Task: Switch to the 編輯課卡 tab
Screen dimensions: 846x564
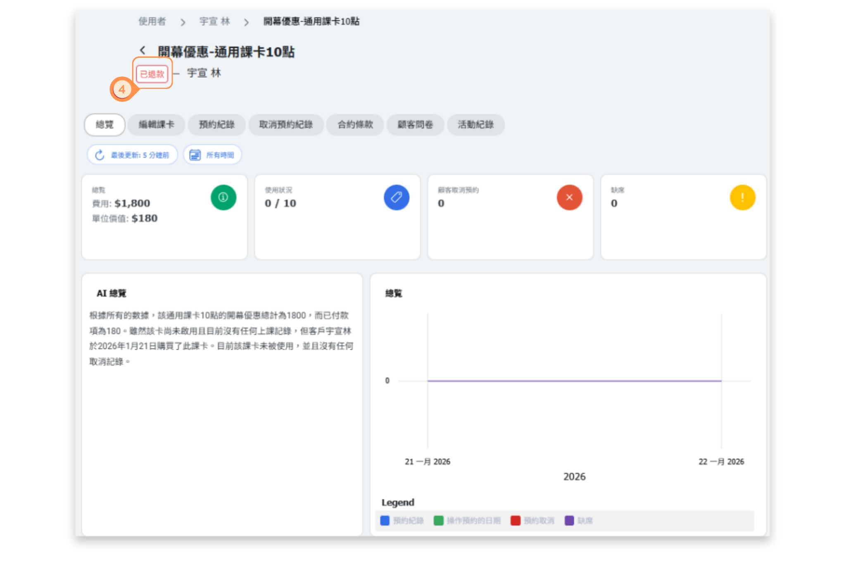Action: [x=156, y=124]
